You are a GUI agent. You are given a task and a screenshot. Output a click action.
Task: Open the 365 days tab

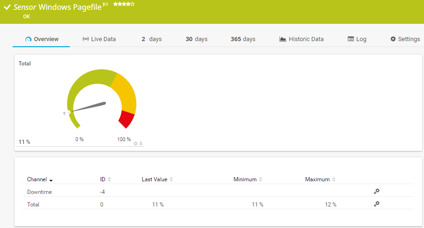click(243, 39)
